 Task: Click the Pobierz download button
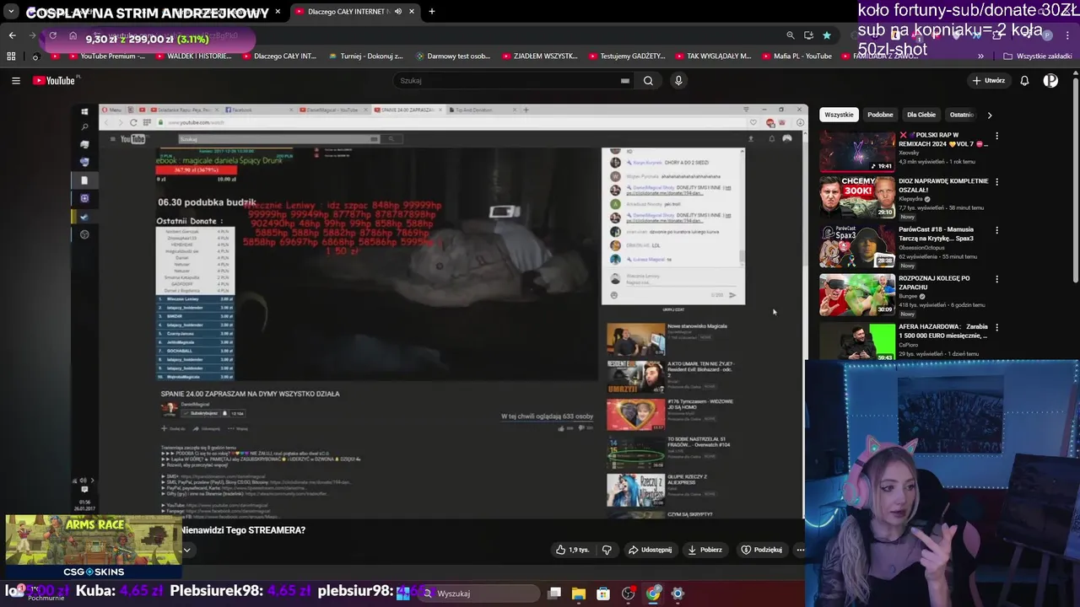coord(705,550)
